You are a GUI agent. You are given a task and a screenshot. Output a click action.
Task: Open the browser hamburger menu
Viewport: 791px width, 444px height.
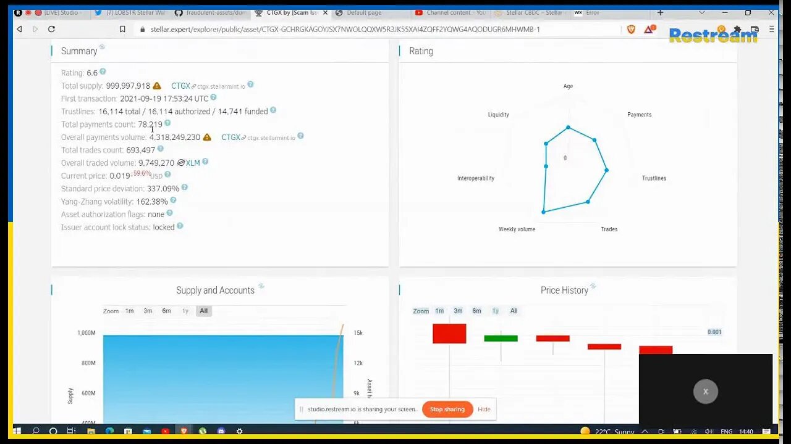point(772,29)
